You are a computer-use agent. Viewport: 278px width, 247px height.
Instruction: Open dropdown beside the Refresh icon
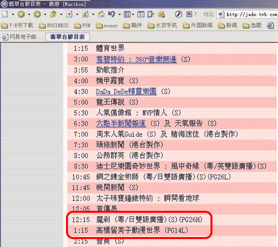point(93,14)
